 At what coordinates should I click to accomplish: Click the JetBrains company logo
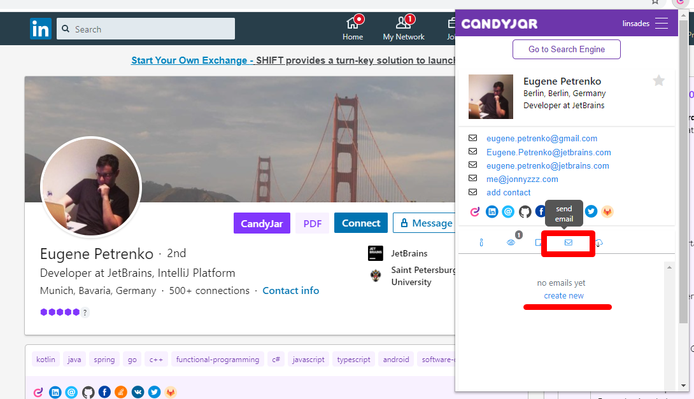pyautogui.click(x=375, y=253)
